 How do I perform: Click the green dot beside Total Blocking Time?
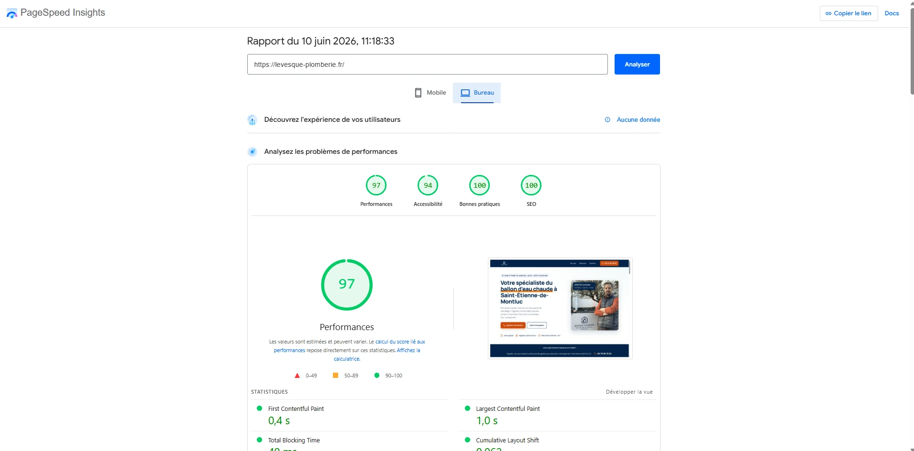[260, 440]
